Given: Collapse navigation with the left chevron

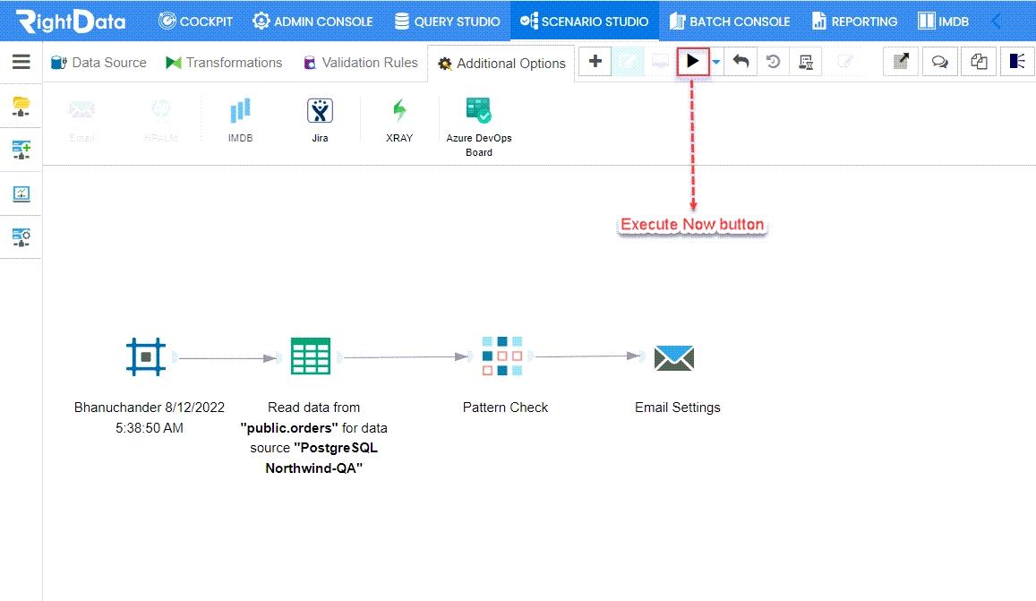Looking at the screenshot, I should (x=997, y=20).
